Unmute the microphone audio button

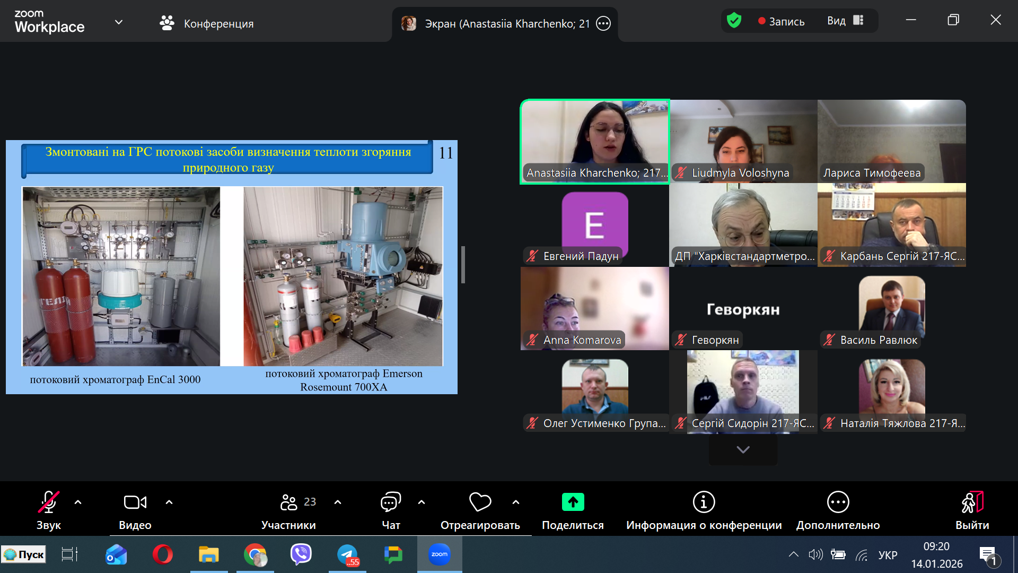pos(48,502)
